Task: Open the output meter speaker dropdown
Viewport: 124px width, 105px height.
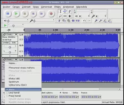Action: click(x=80, y=16)
